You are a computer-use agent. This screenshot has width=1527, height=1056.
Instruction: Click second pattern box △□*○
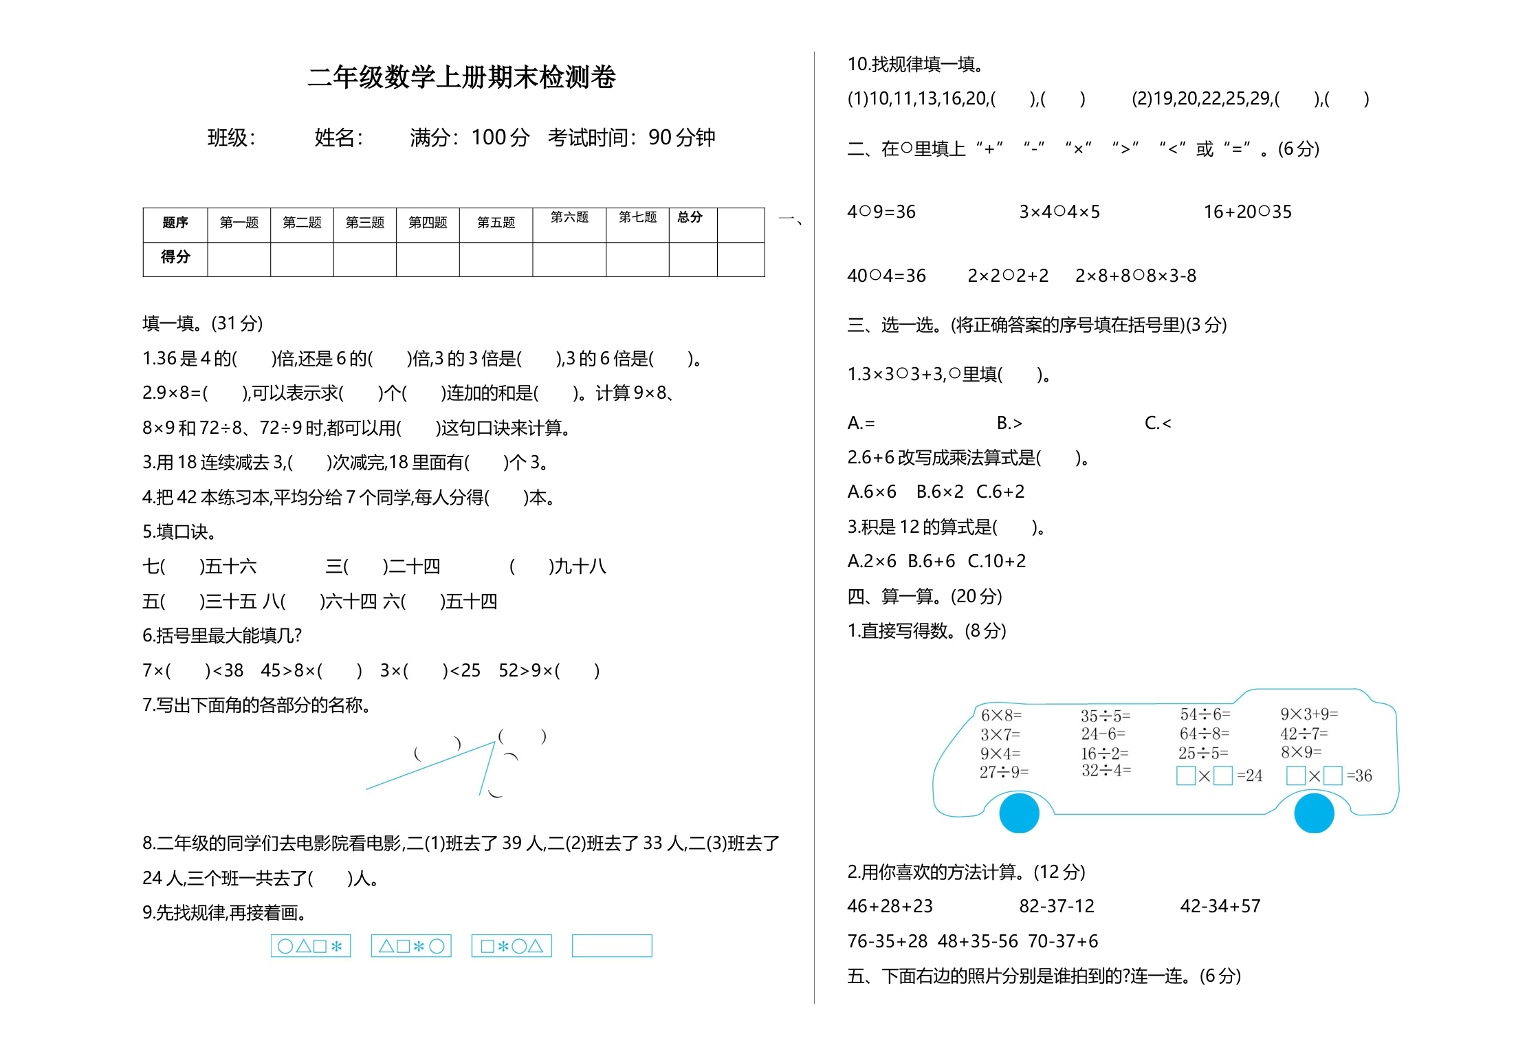tap(411, 946)
